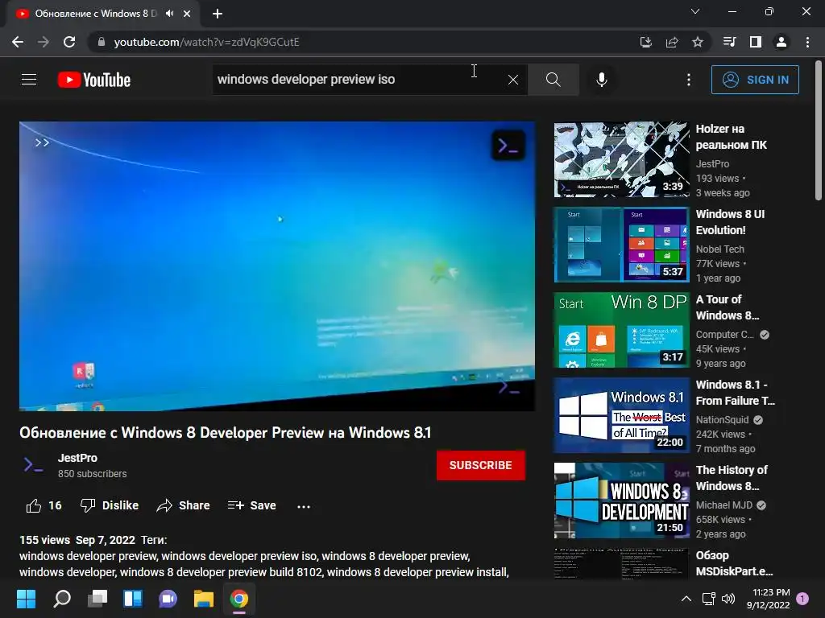Image resolution: width=825 pixels, height=618 pixels.
Task: Clear the search box with the X
Action: click(x=513, y=80)
